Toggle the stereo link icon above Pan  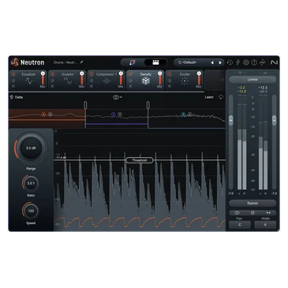tap(237, 212)
